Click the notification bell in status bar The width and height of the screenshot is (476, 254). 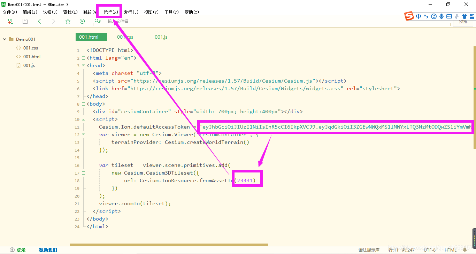[x=465, y=250]
